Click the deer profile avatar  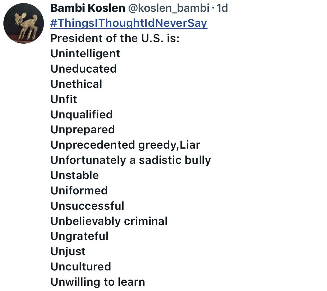click(23, 24)
